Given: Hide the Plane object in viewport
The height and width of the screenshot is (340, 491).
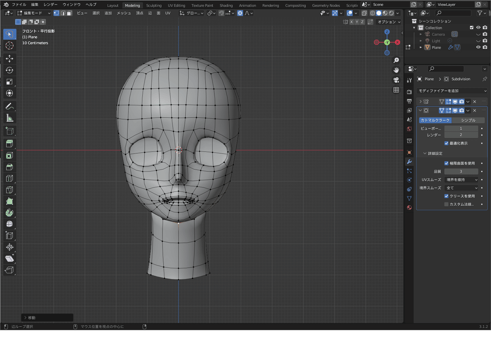Looking at the screenshot, I should coord(478,47).
